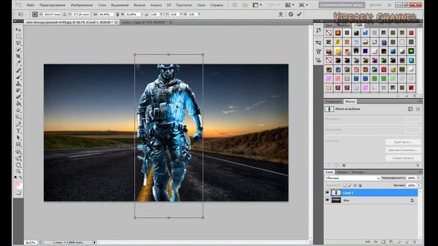Open the blend mode Обычные dropdown
Screen dimensions: 438x246
pyautogui.click(x=352, y=178)
